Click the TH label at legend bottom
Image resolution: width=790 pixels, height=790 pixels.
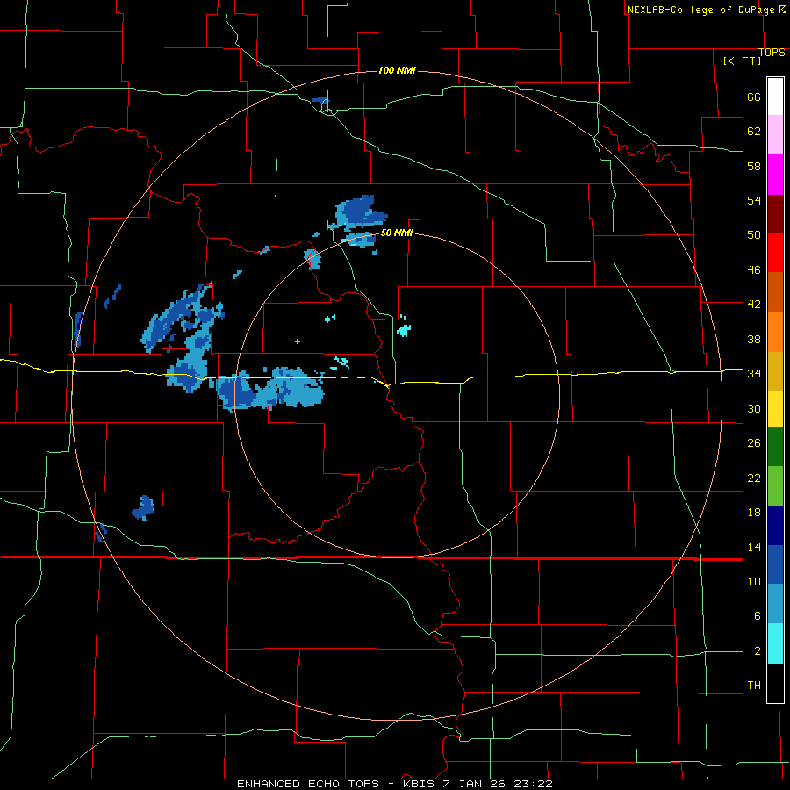tap(754, 685)
